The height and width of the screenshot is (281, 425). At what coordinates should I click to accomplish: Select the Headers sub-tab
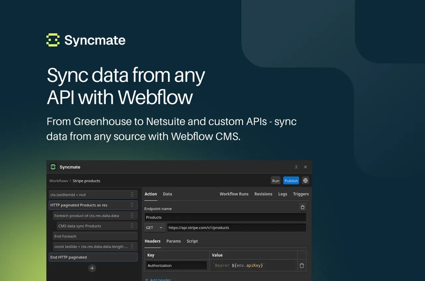point(152,241)
